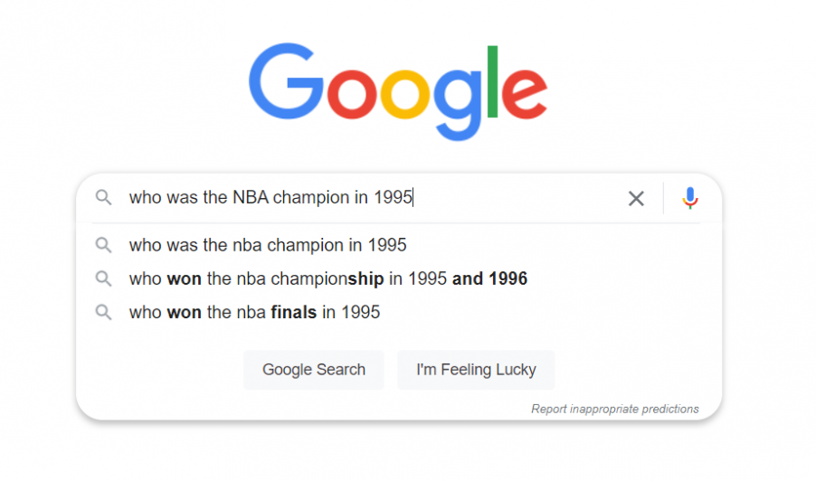Click the I'm Feeling Lucky button
This screenshot has height=481, width=816.
point(476,370)
